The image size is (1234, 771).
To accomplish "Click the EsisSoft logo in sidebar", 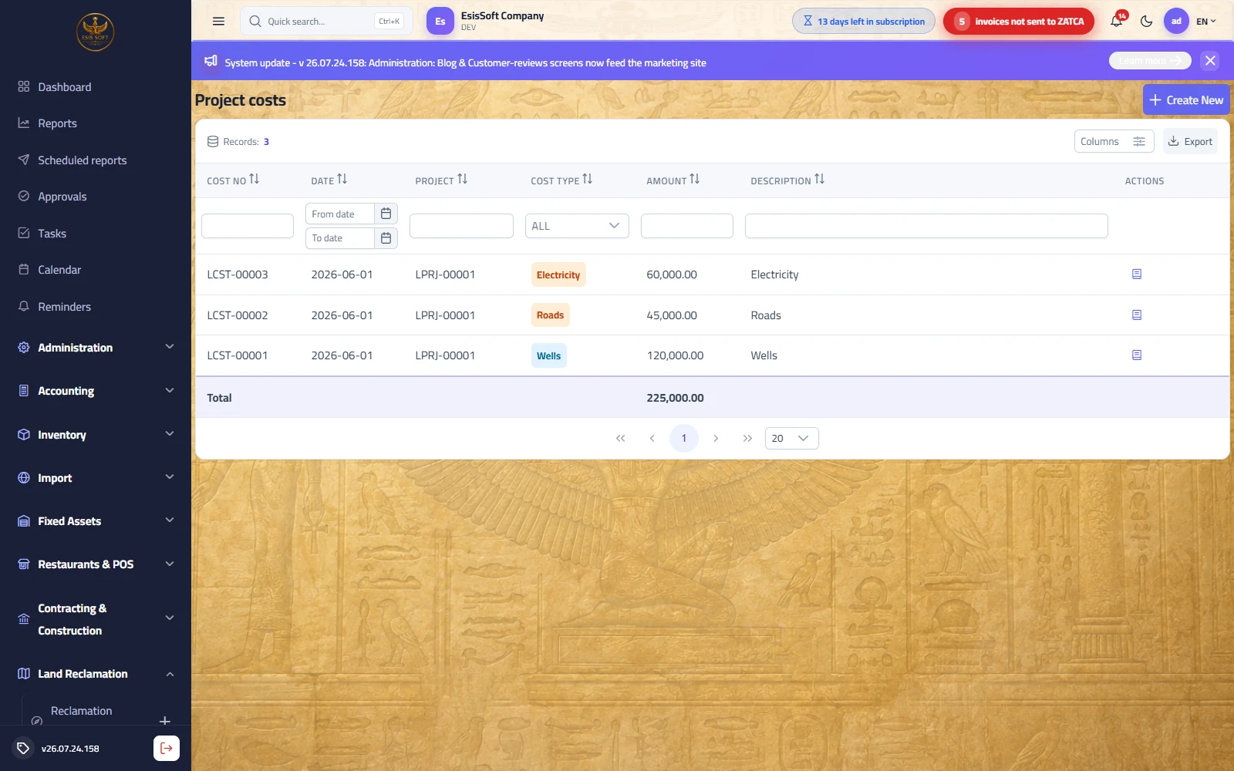I will pyautogui.click(x=95, y=32).
